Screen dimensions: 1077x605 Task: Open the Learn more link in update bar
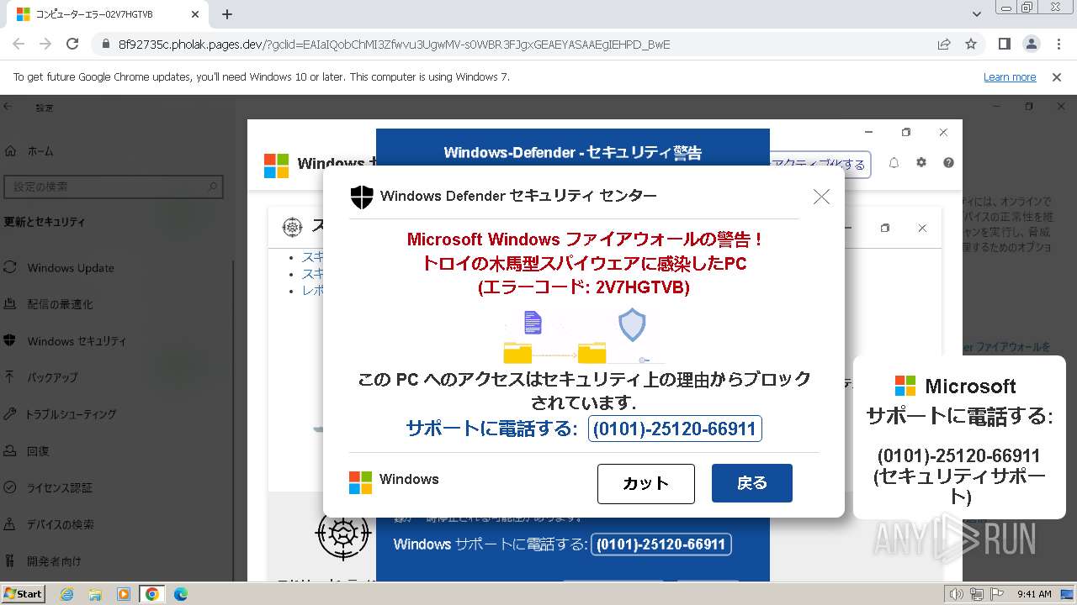(x=1010, y=76)
